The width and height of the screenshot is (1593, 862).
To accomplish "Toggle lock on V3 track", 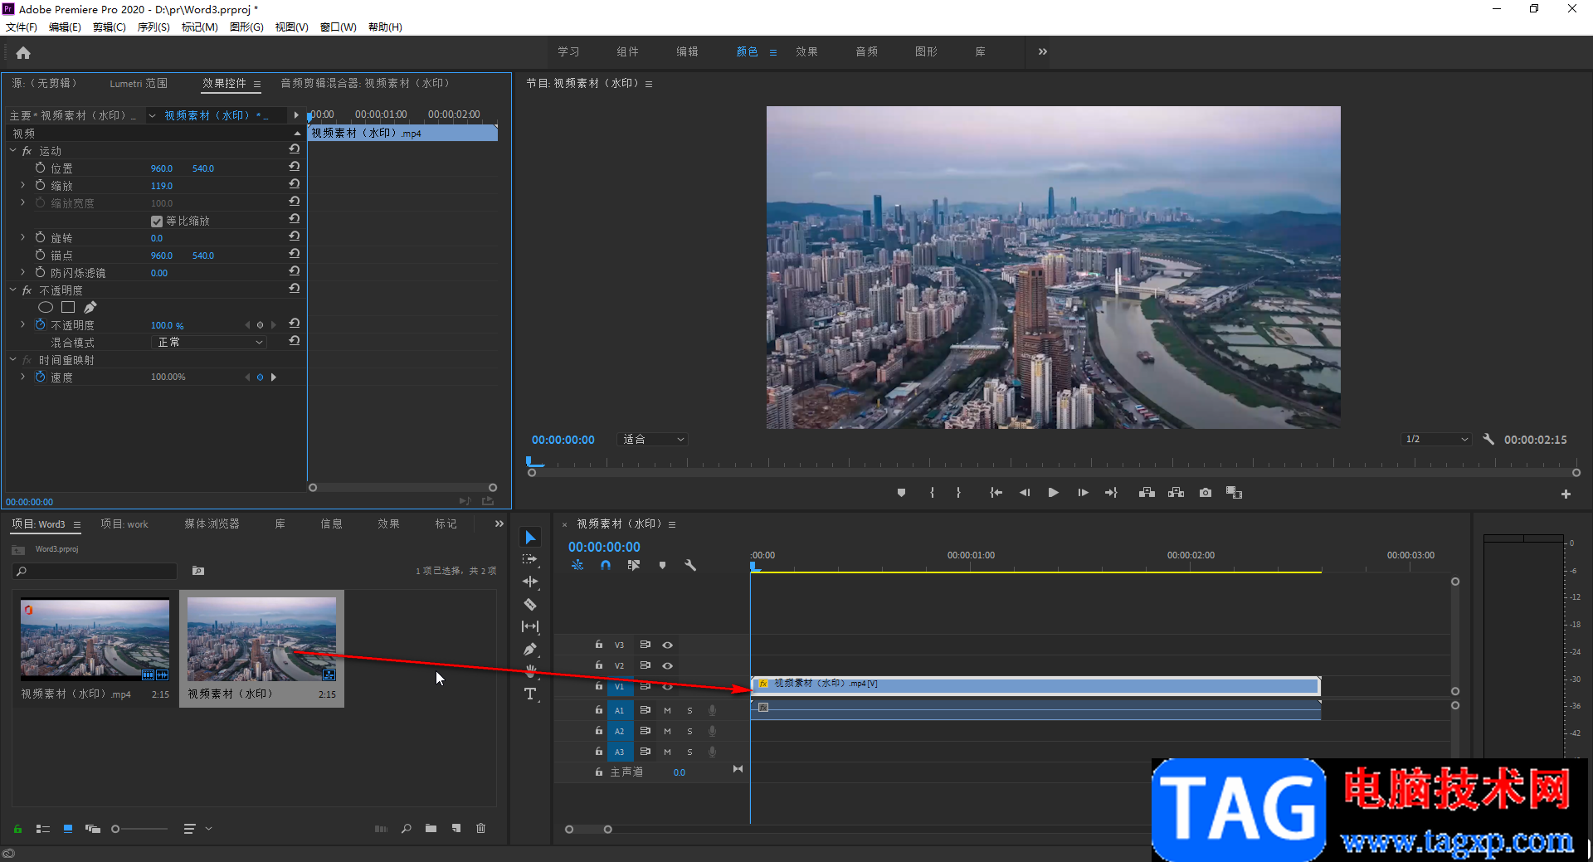I will [x=599, y=645].
